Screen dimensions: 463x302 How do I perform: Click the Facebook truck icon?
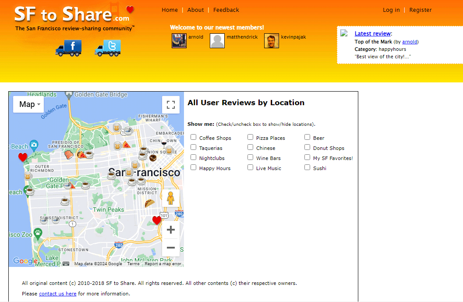point(68,47)
